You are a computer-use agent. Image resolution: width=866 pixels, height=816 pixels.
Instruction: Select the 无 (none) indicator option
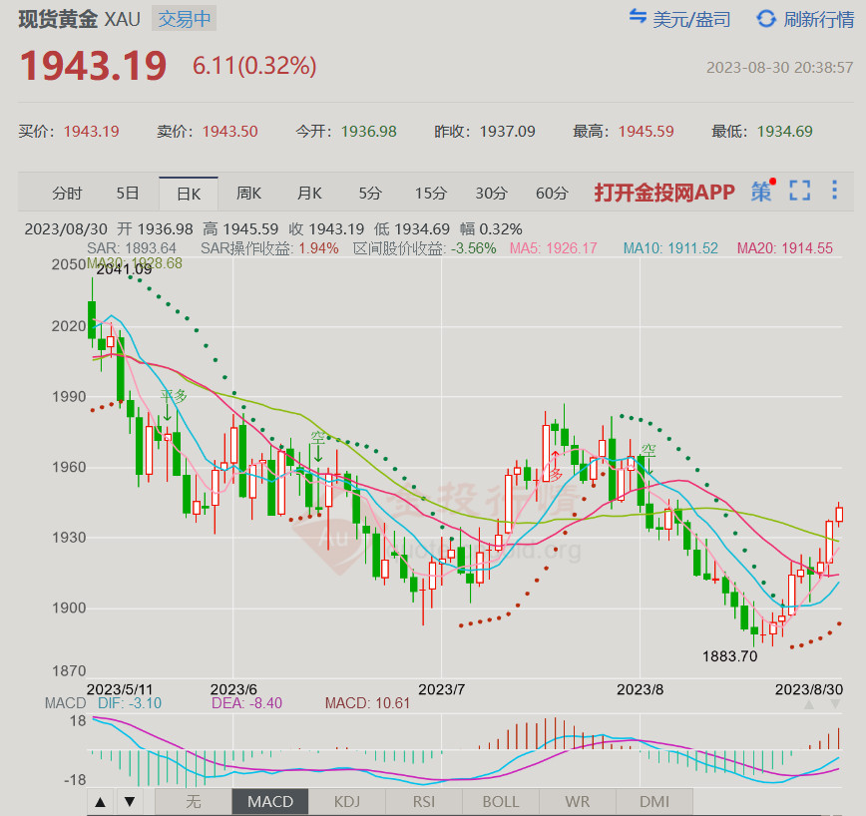[194, 802]
